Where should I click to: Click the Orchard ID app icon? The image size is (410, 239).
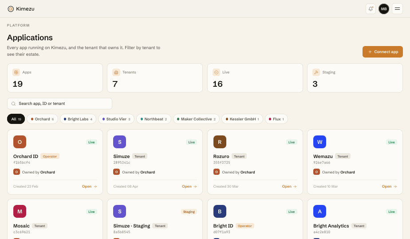click(20, 142)
